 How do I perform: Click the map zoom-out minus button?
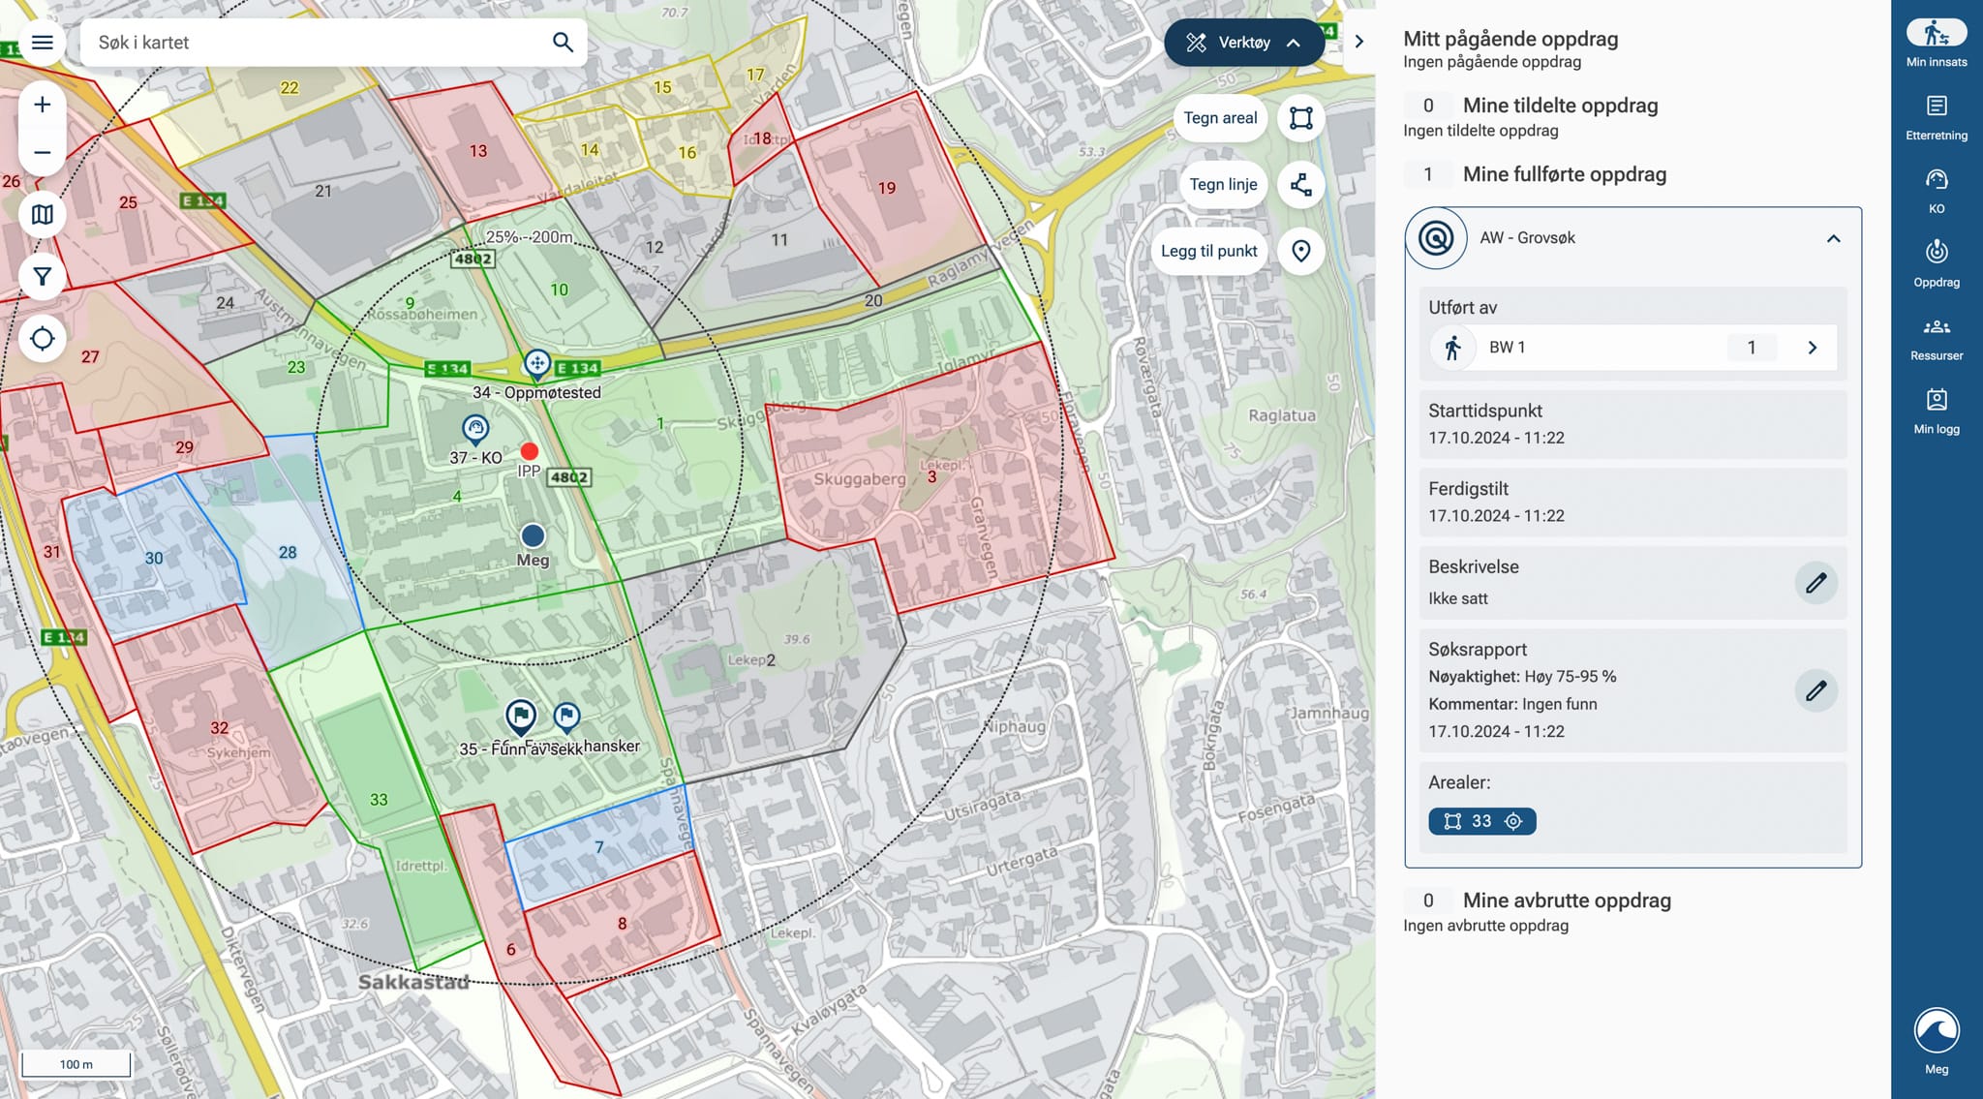pyautogui.click(x=42, y=153)
